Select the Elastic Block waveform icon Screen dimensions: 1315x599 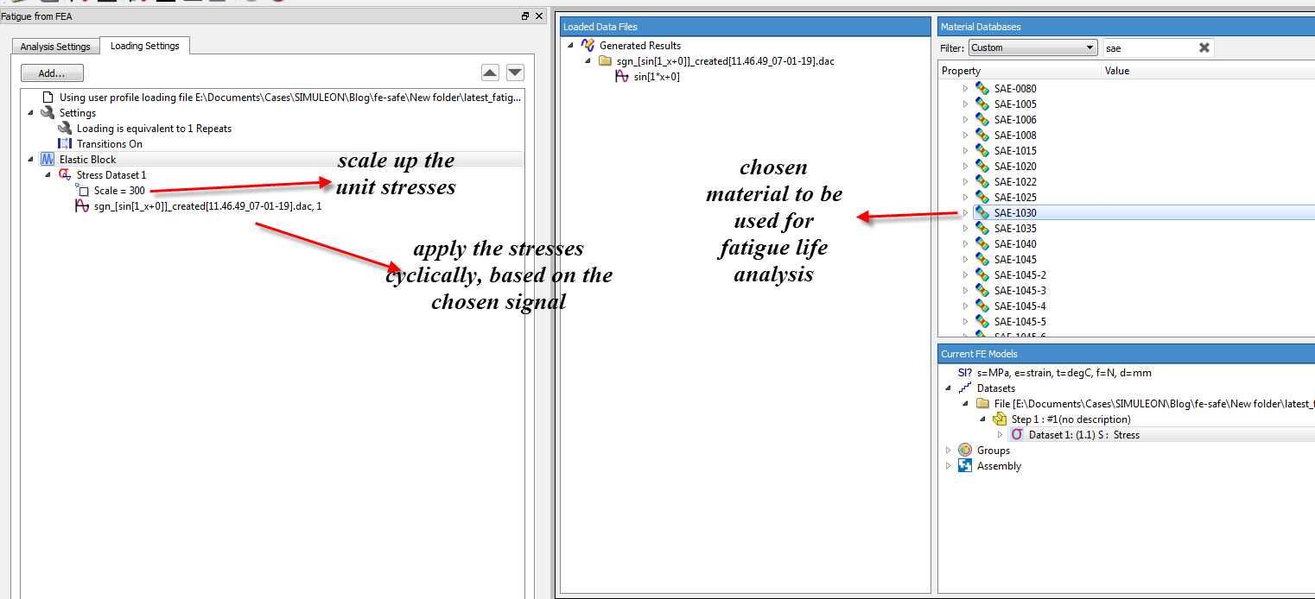click(x=48, y=159)
